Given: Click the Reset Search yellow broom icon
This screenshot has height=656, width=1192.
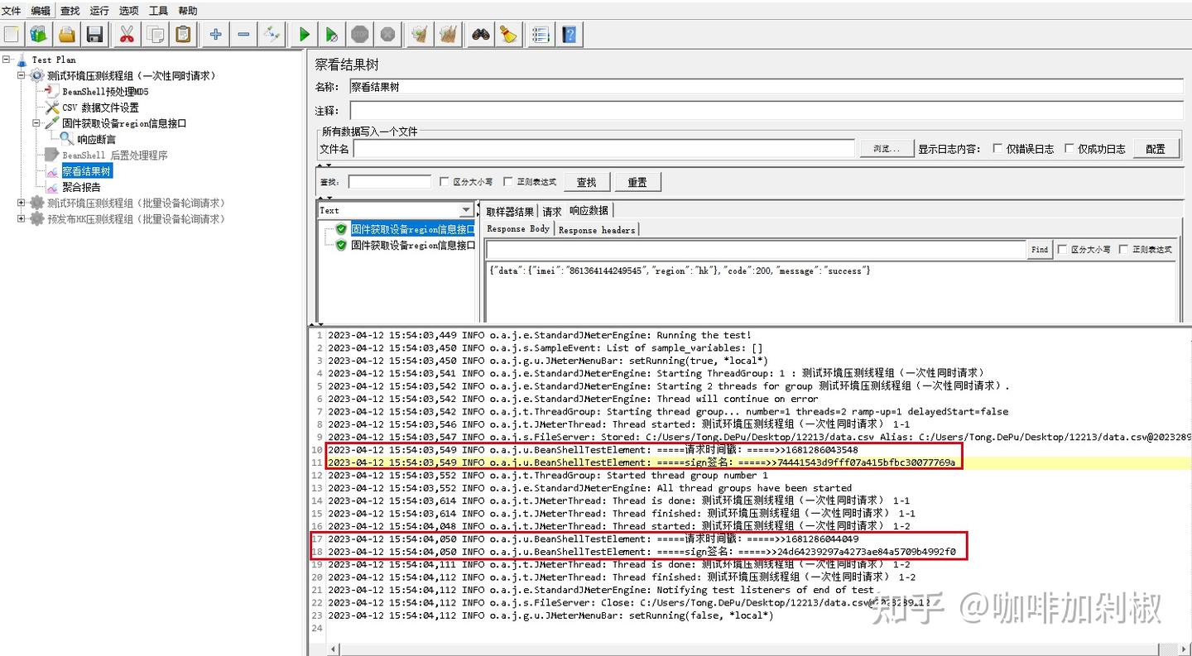Looking at the screenshot, I should tap(508, 34).
